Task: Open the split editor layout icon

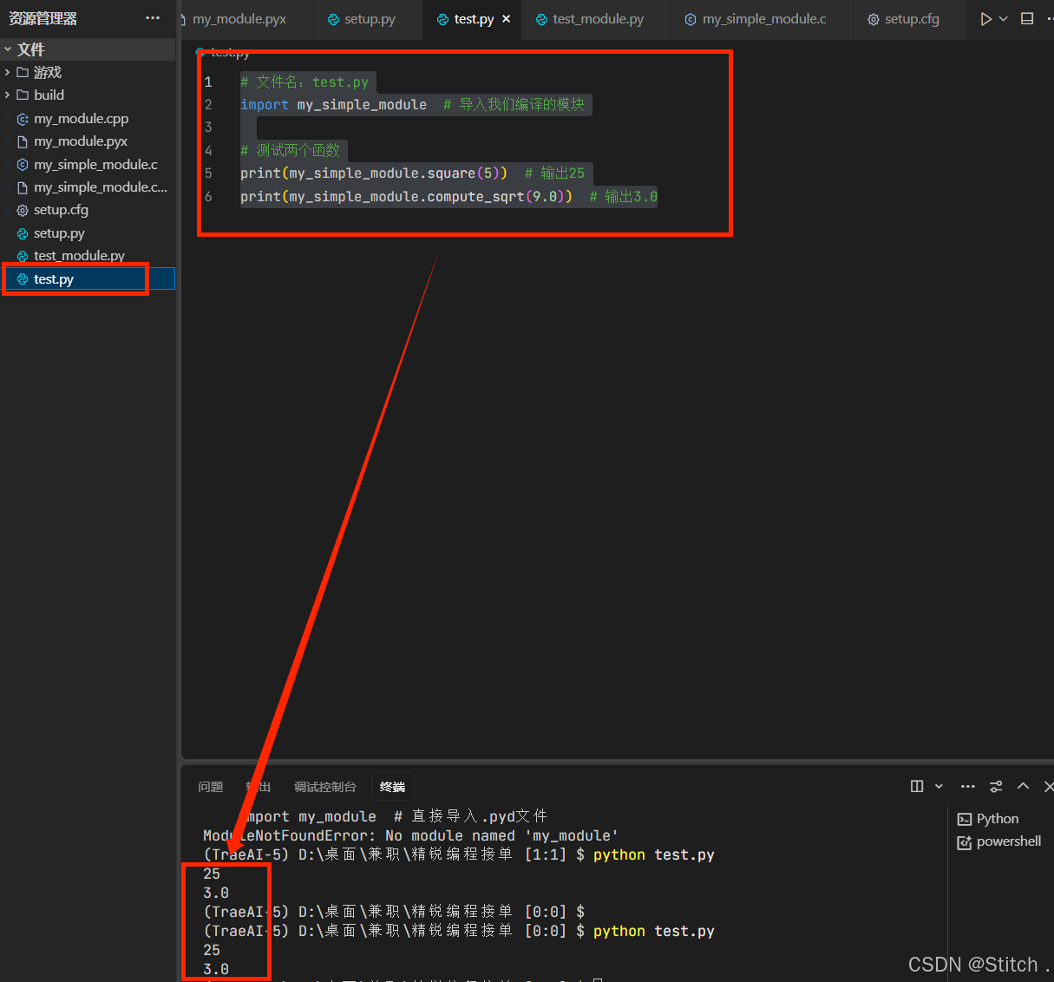Action: click(x=1027, y=18)
